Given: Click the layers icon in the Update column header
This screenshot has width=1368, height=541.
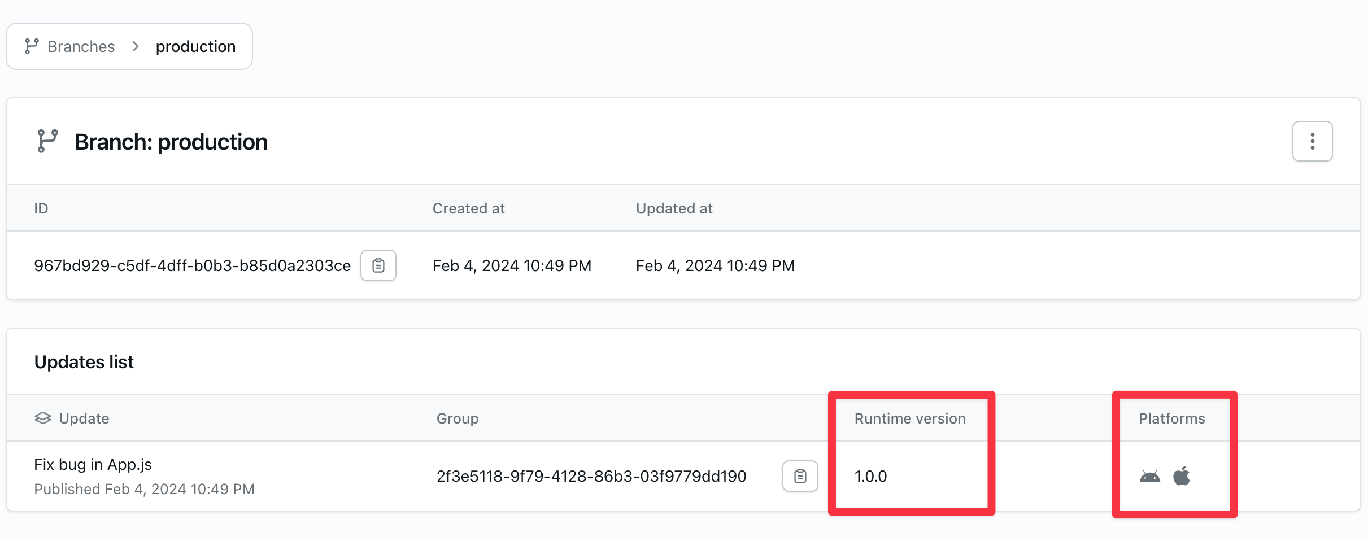Looking at the screenshot, I should pos(43,418).
